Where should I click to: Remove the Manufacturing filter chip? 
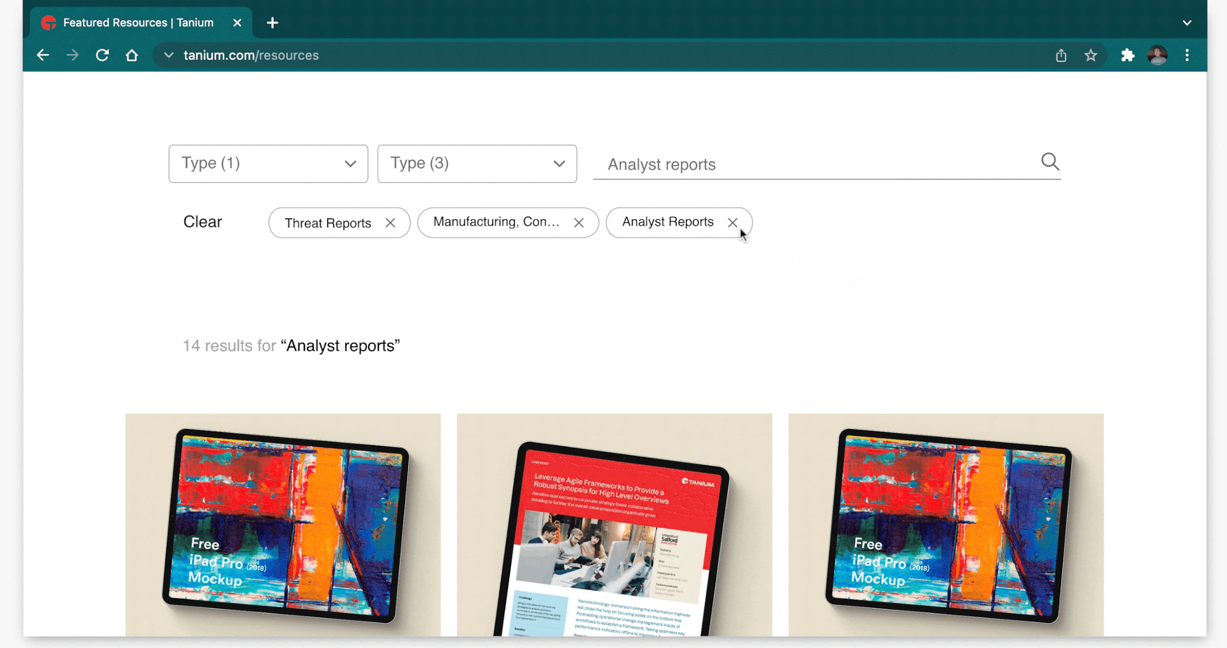[579, 223]
